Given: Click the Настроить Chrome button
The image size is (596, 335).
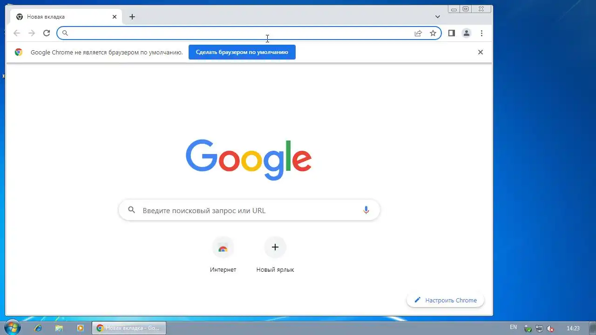Looking at the screenshot, I should click(445, 300).
